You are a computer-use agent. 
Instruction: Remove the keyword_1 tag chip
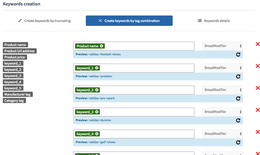coord(97,68)
